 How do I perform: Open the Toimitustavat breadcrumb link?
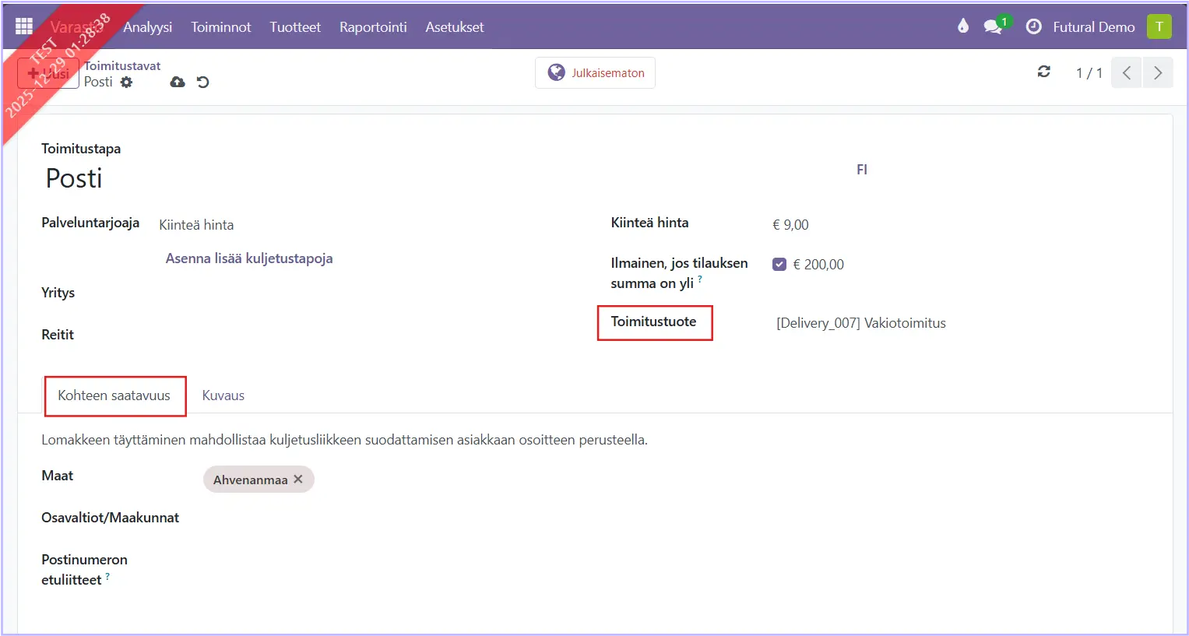click(122, 66)
